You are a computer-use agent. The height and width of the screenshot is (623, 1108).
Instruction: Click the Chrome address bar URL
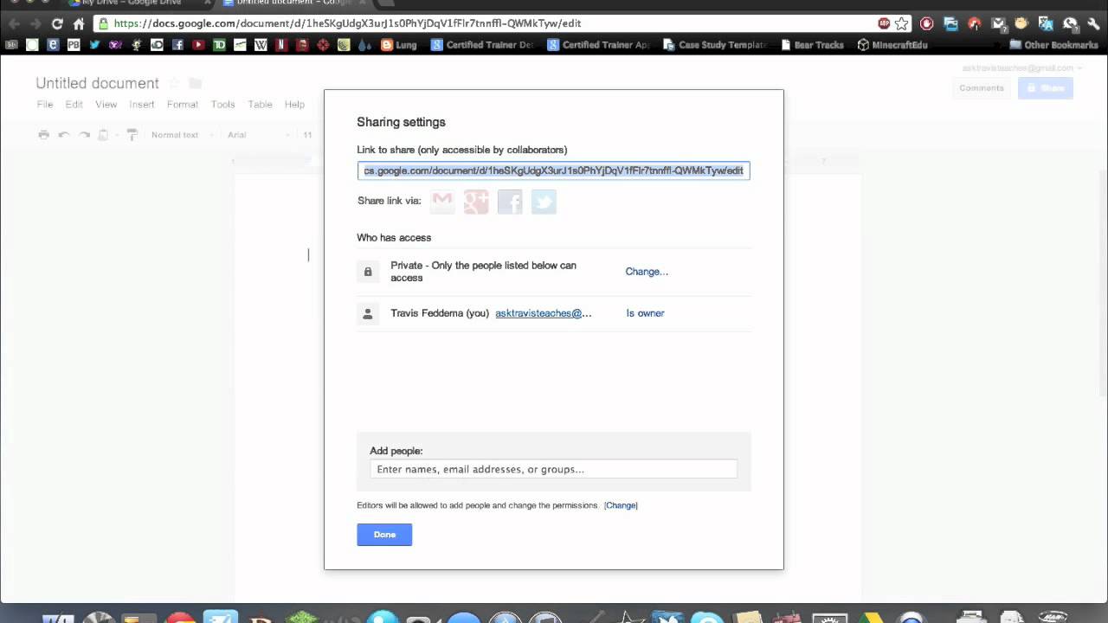click(347, 23)
